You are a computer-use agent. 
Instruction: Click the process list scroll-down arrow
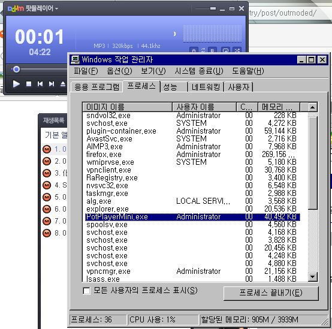click(312, 276)
